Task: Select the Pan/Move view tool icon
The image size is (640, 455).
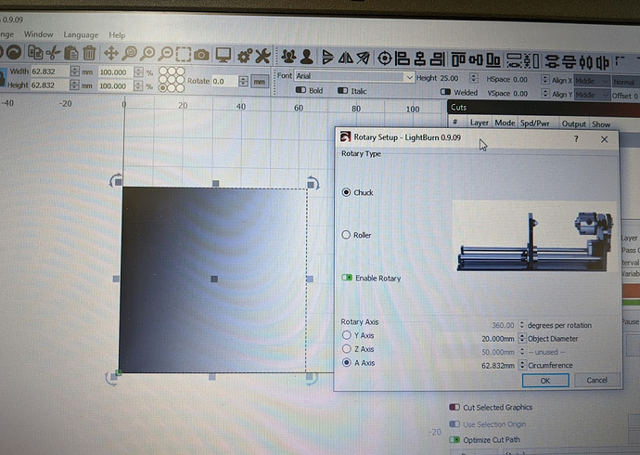Action: 111,55
